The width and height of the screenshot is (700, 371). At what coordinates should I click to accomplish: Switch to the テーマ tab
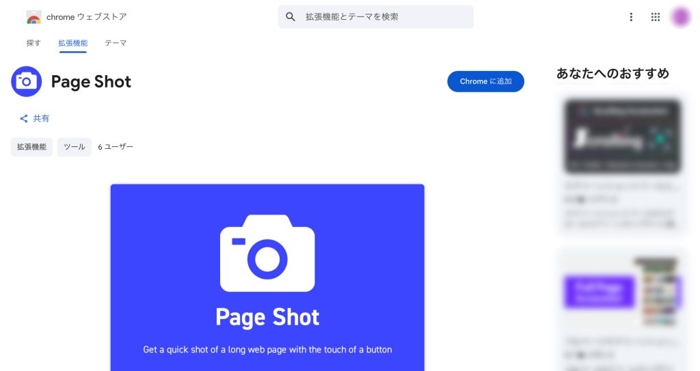click(116, 43)
